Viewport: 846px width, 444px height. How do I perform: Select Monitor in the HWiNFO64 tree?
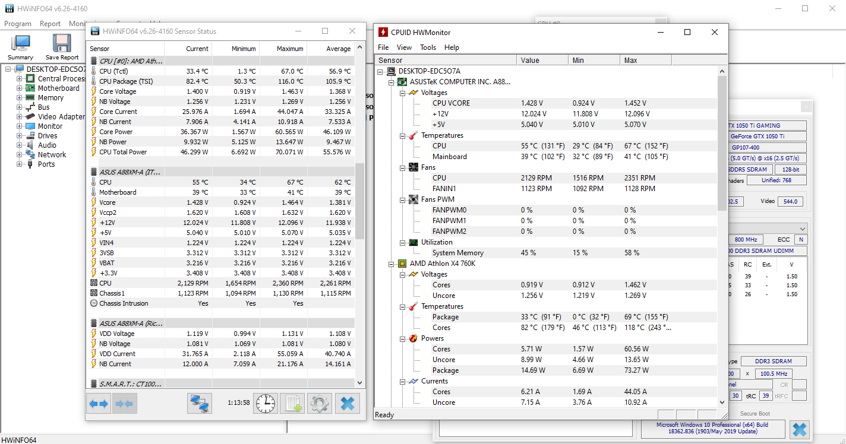click(x=50, y=126)
